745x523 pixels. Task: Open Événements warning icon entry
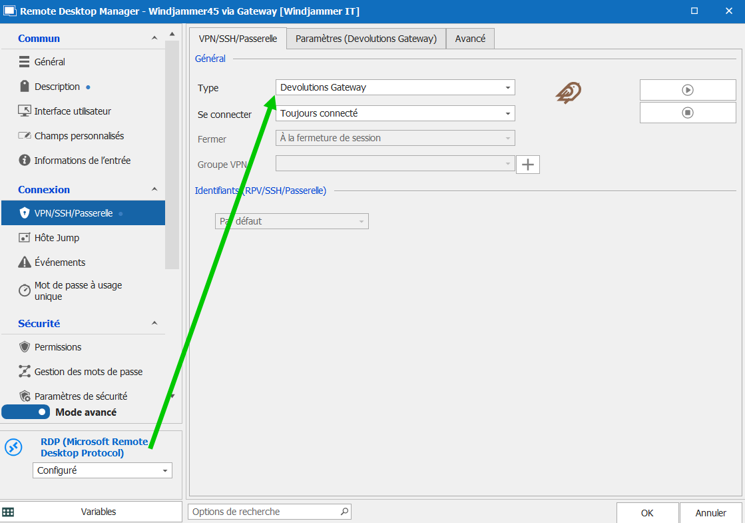pos(25,262)
